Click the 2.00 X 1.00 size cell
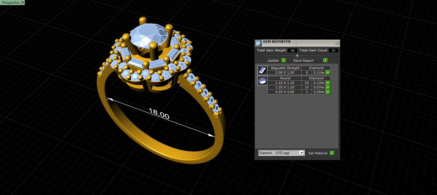This screenshot has width=437, height=195. [x=284, y=72]
